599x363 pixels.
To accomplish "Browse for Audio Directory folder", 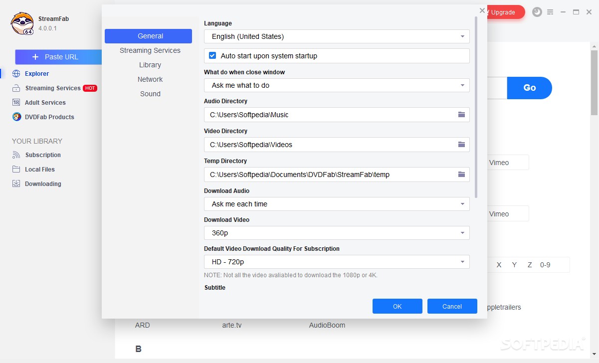I will pos(461,115).
